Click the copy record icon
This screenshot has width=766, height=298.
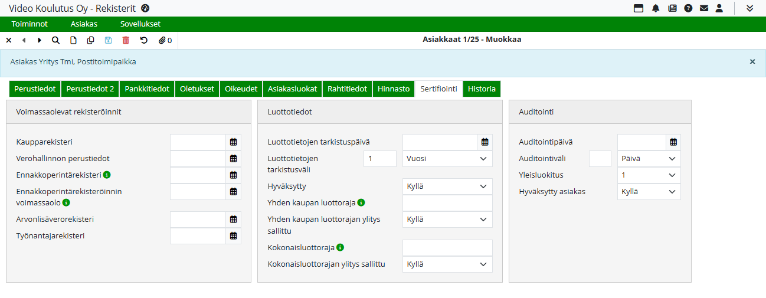click(x=90, y=40)
